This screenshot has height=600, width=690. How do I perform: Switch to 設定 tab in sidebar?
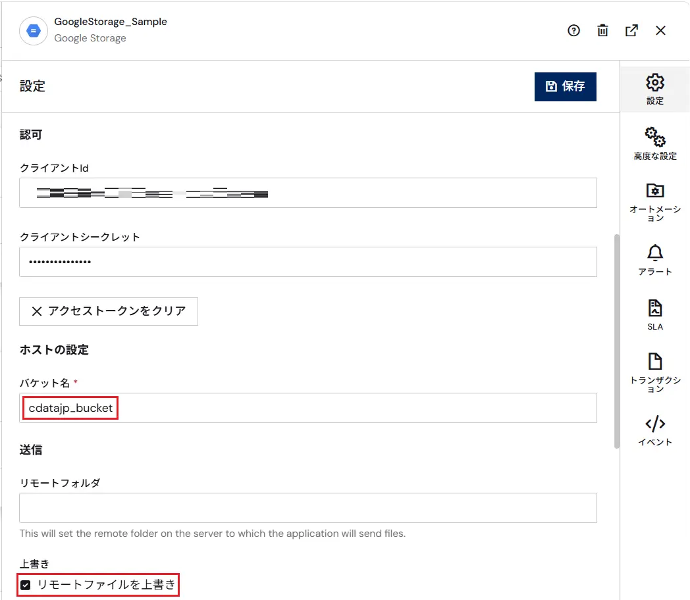[655, 89]
